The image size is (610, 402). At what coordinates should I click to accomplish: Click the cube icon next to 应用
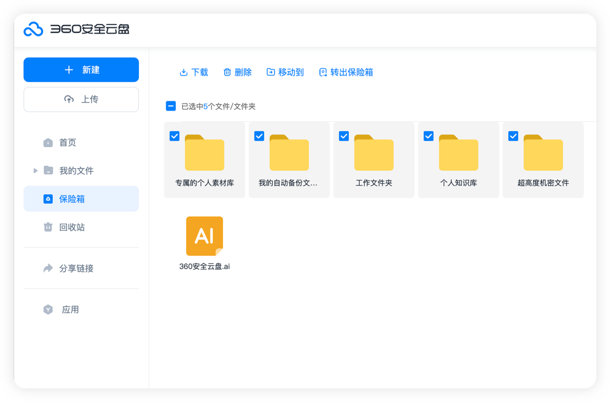click(x=48, y=309)
